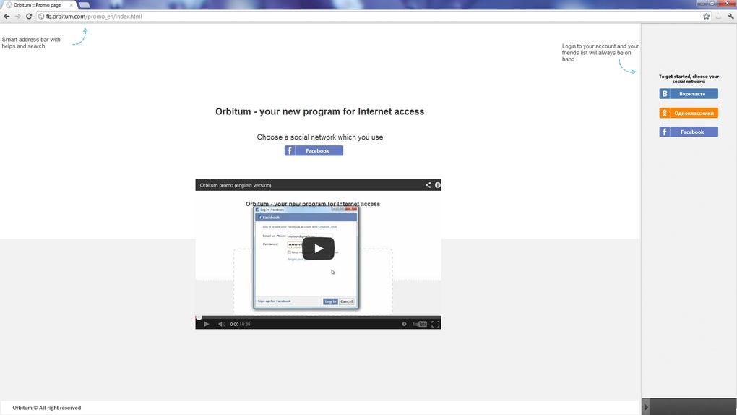Click the Smart address bar hint text
This screenshot has width=737, height=415.
click(x=31, y=43)
